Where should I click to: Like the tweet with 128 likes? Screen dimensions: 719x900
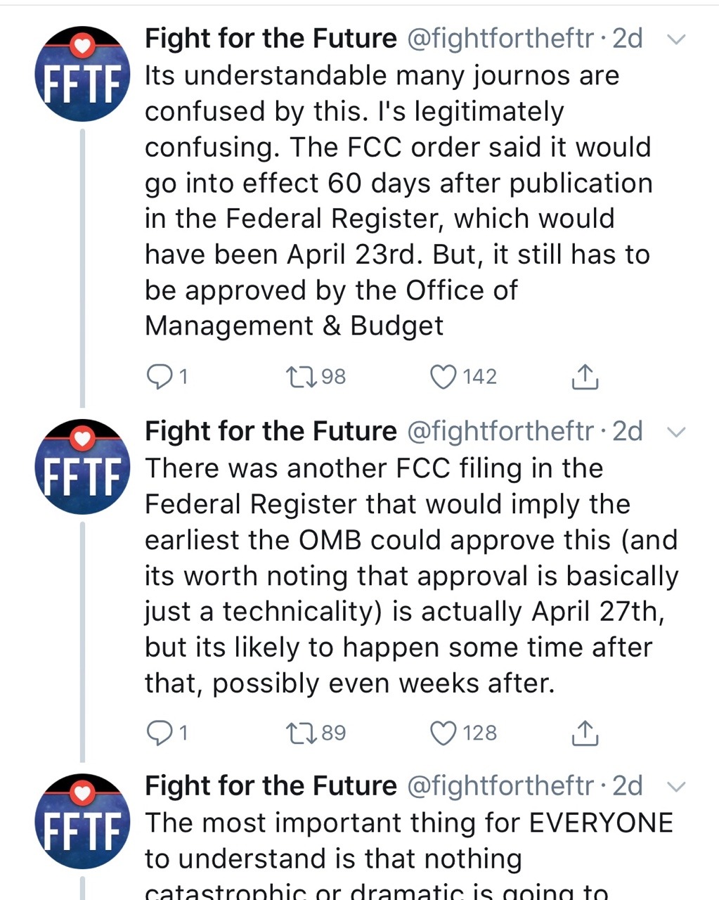tap(443, 733)
